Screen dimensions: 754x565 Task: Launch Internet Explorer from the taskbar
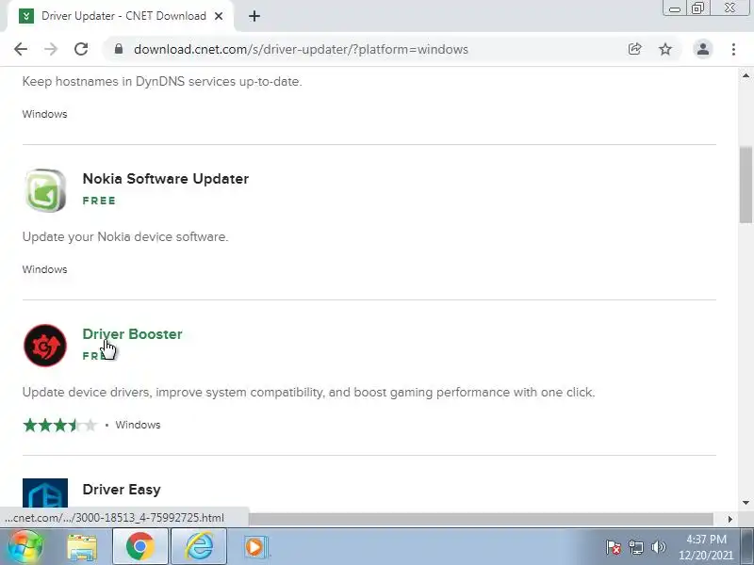click(x=199, y=547)
